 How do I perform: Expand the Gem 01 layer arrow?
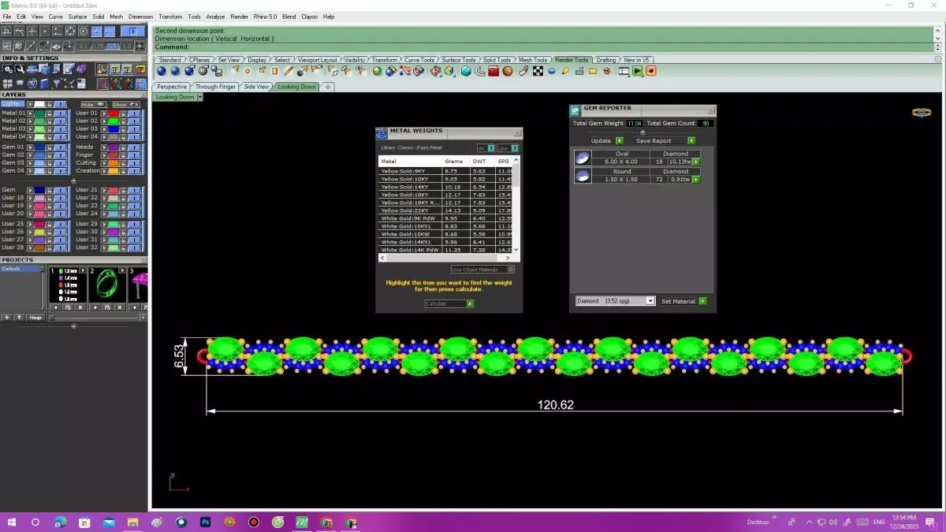30,147
